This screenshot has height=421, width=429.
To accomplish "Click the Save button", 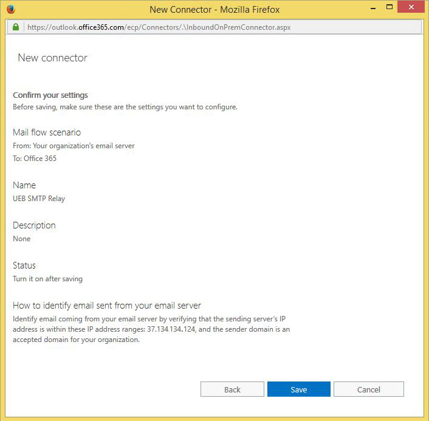I will point(299,389).
